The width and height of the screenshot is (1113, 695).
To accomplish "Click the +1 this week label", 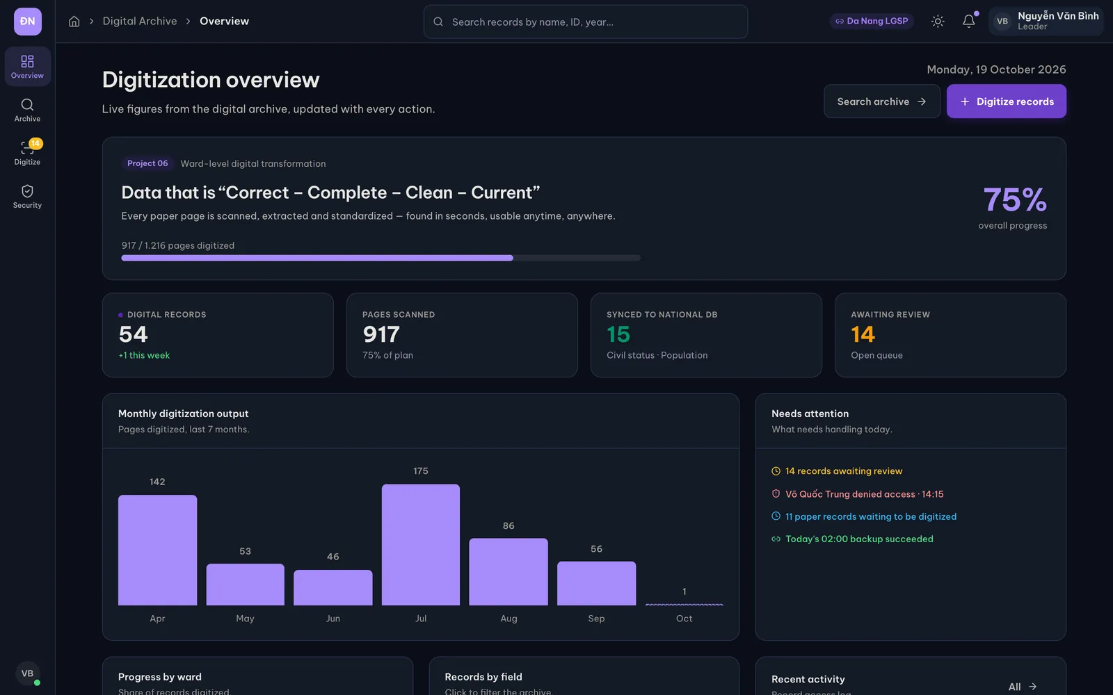I will click(x=144, y=355).
